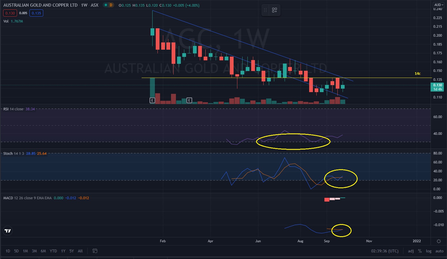Click the symbol title AUSTRALIAN GOLD AND COPPER LTD
This screenshot has height=259, width=447.
pyautogui.click(x=40, y=5)
